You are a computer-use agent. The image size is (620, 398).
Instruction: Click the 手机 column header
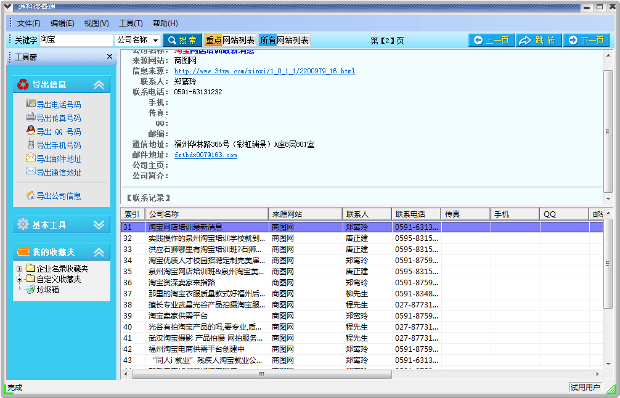tap(515, 214)
